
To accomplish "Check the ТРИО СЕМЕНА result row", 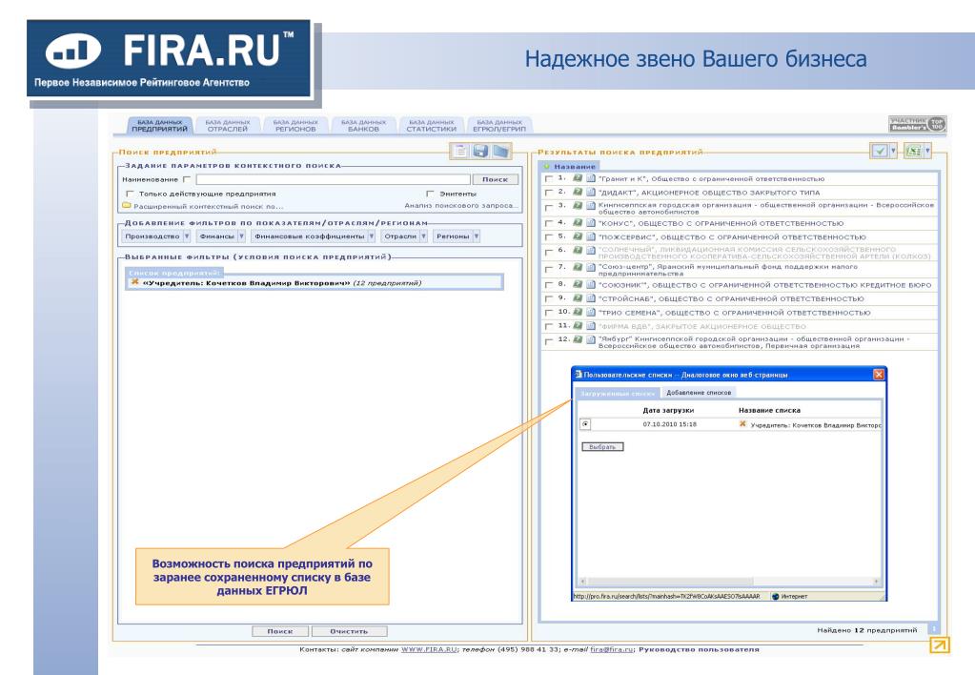I will 548,313.
